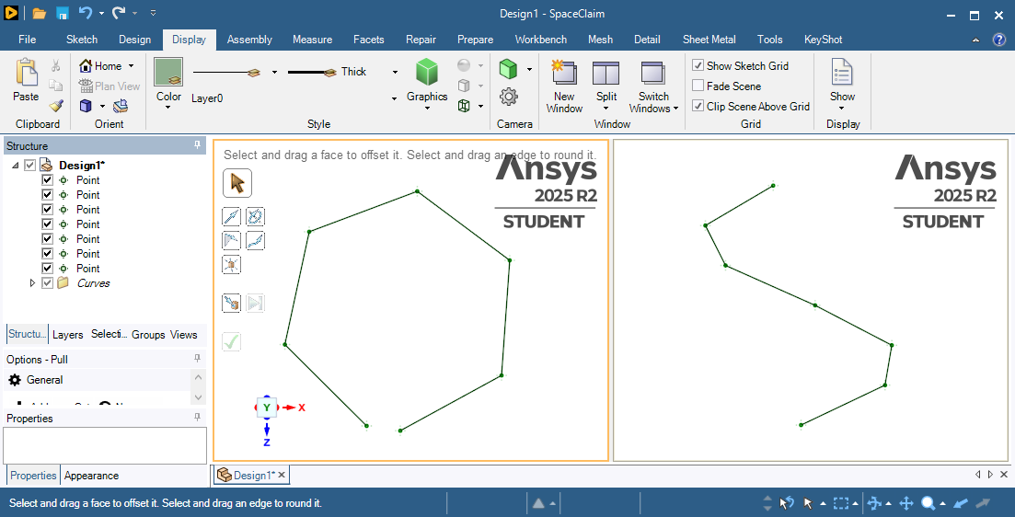Click the green camera projection cube icon

(x=509, y=69)
